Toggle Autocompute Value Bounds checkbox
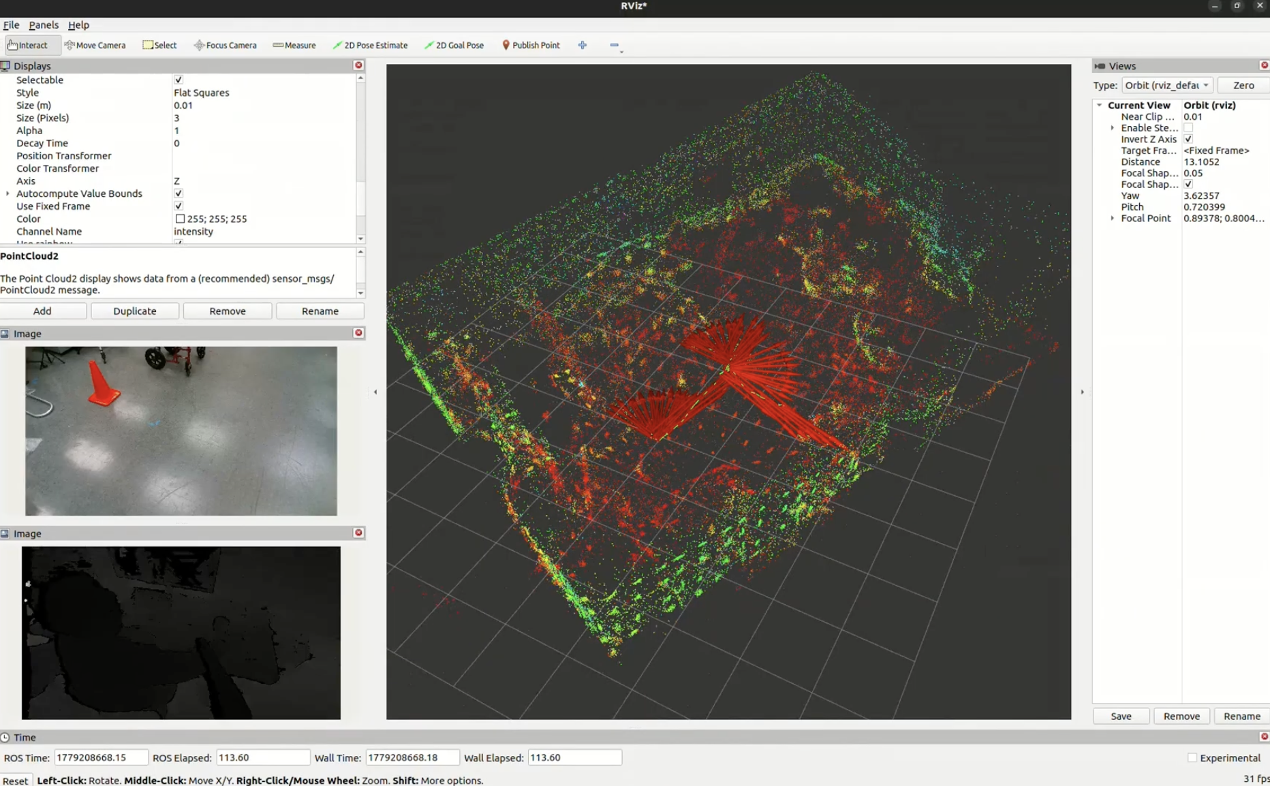1270x786 pixels. (179, 193)
